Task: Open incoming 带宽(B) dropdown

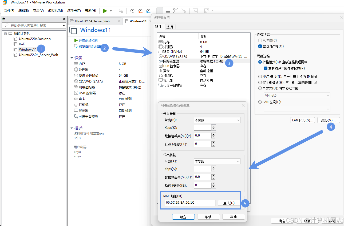Action: (x=217, y=120)
